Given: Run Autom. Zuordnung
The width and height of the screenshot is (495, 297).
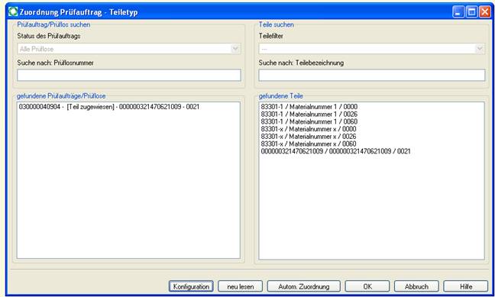Looking at the screenshot, I should click(304, 286).
